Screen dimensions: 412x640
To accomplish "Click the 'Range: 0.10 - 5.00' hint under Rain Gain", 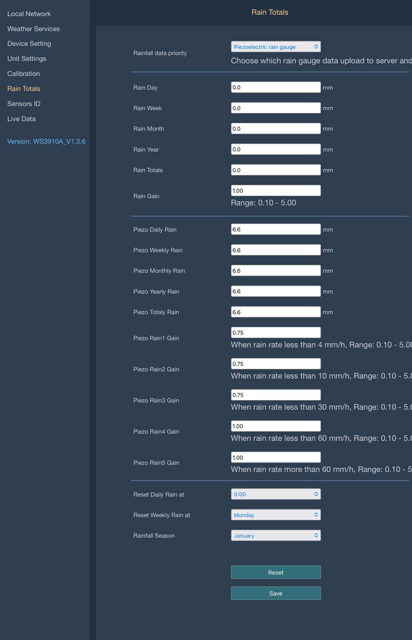I will click(263, 203).
